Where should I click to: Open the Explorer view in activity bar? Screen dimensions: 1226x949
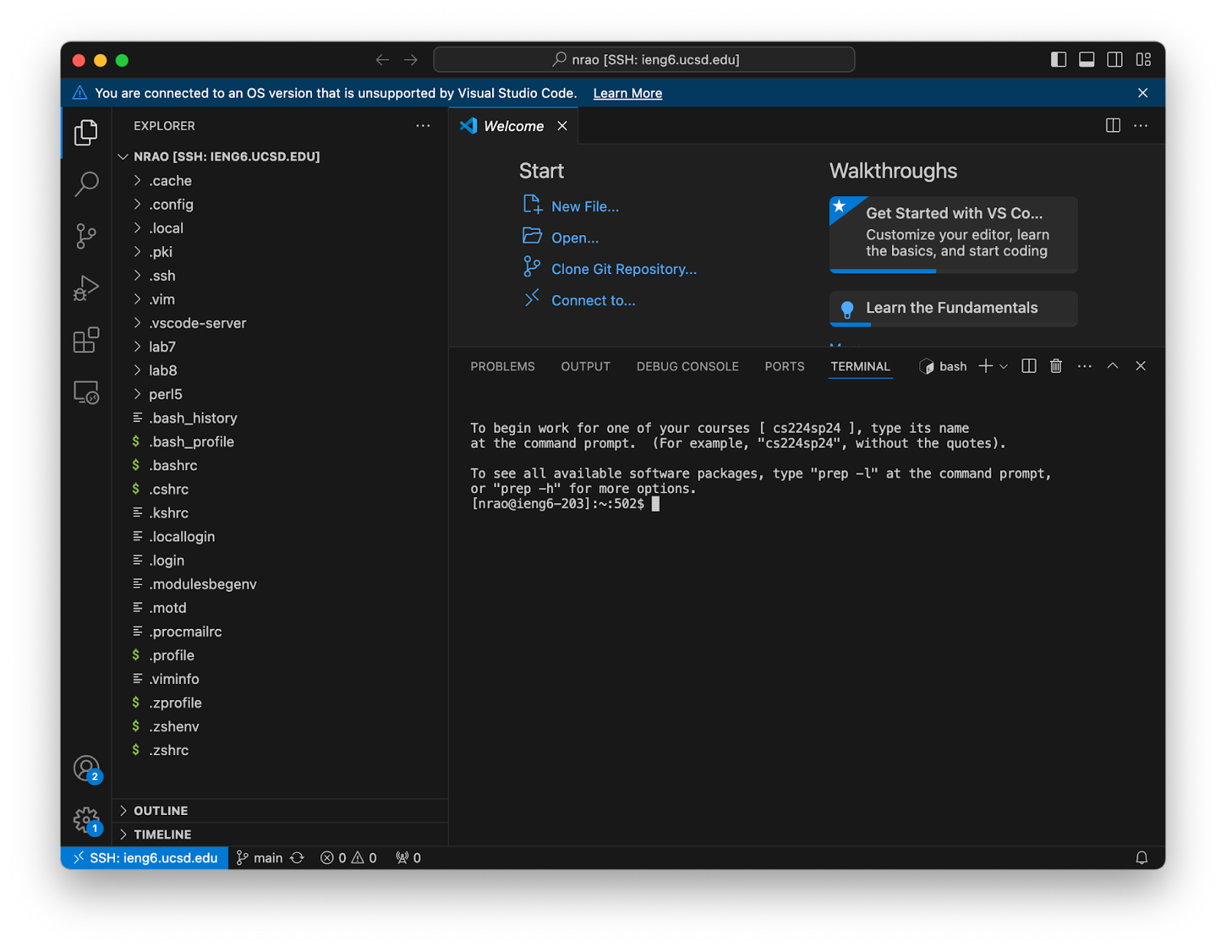[86, 133]
